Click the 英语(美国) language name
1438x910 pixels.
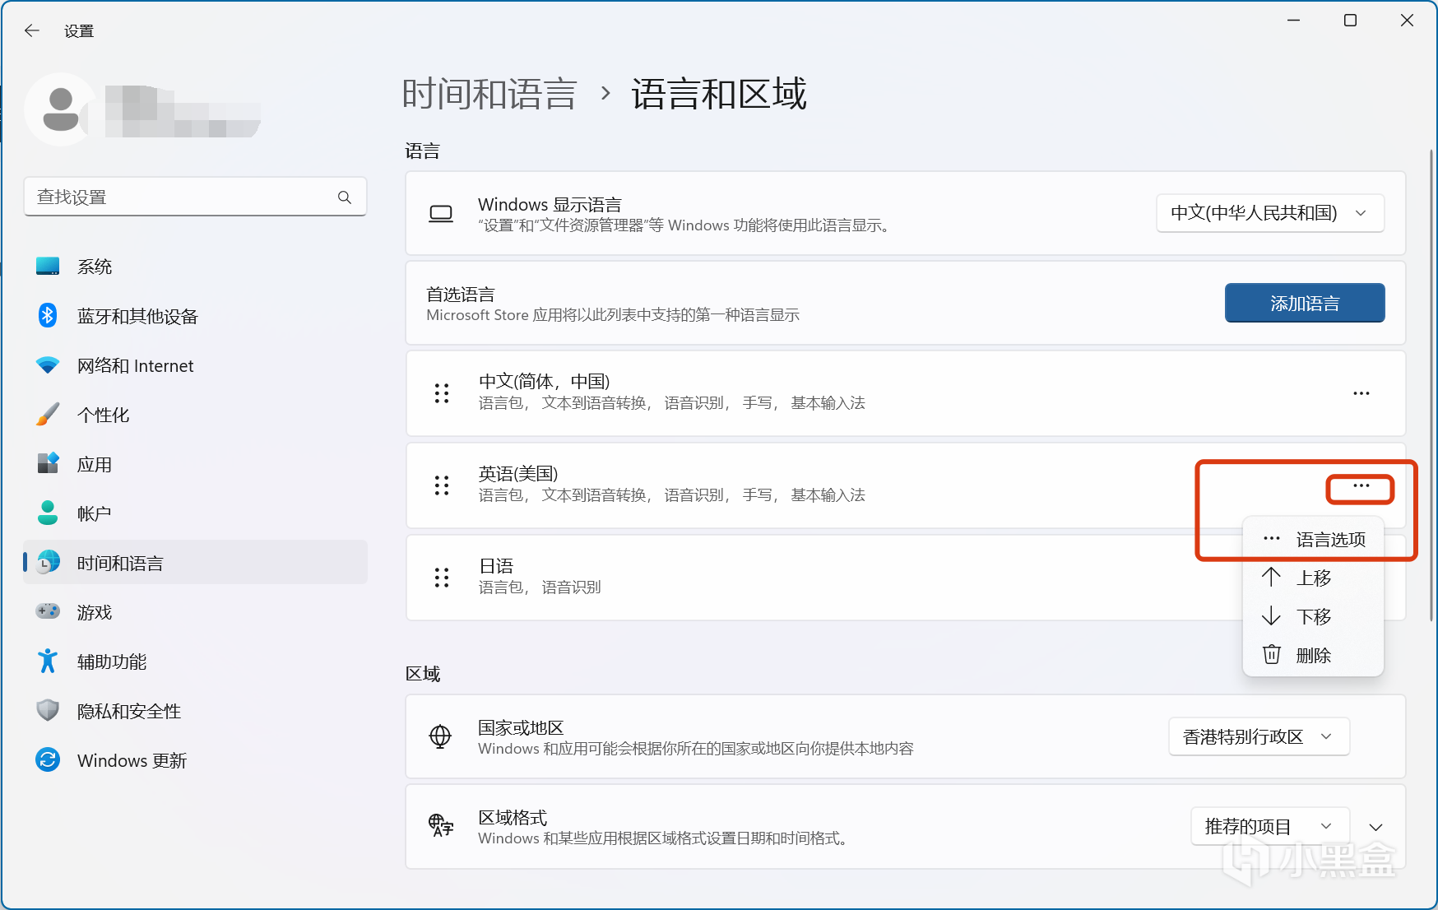pos(518,474)
